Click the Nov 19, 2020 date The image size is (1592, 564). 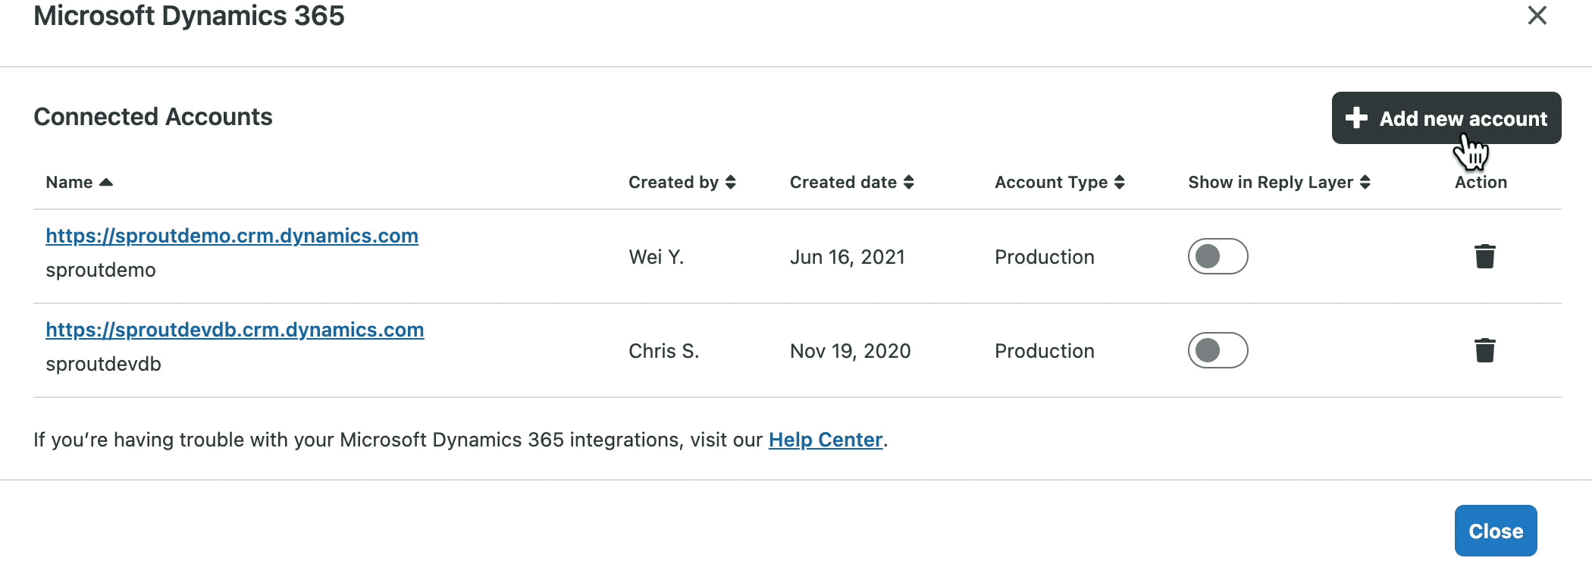click(850, 351)
